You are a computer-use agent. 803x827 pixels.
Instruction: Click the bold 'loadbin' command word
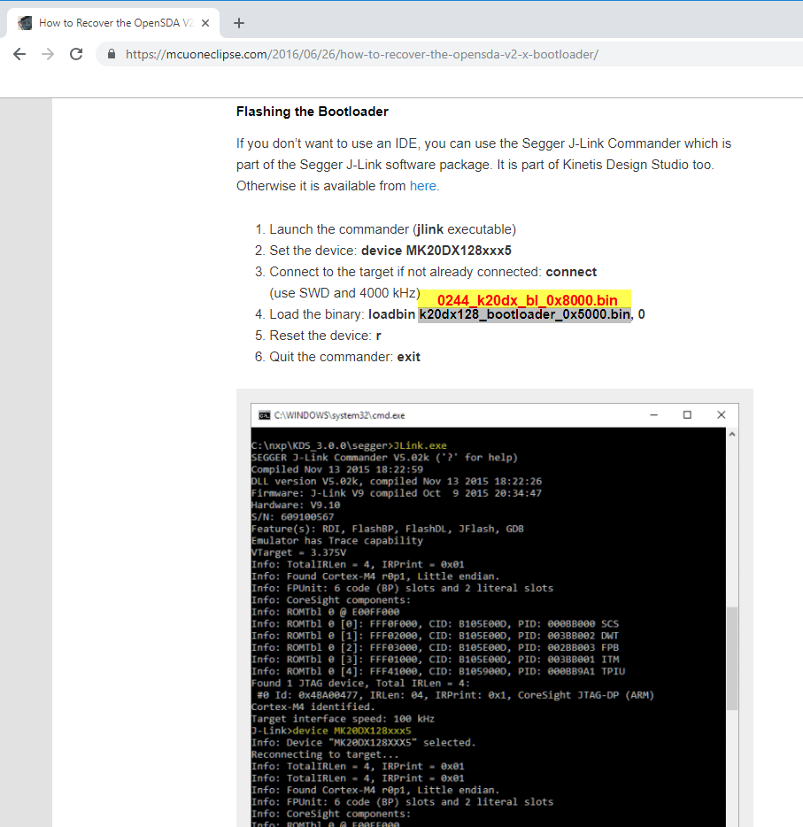point(391,314)
